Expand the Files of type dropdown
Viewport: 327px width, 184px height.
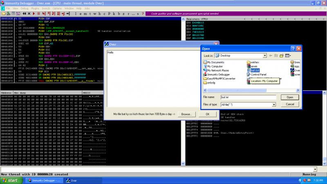(x=273, y=105)
